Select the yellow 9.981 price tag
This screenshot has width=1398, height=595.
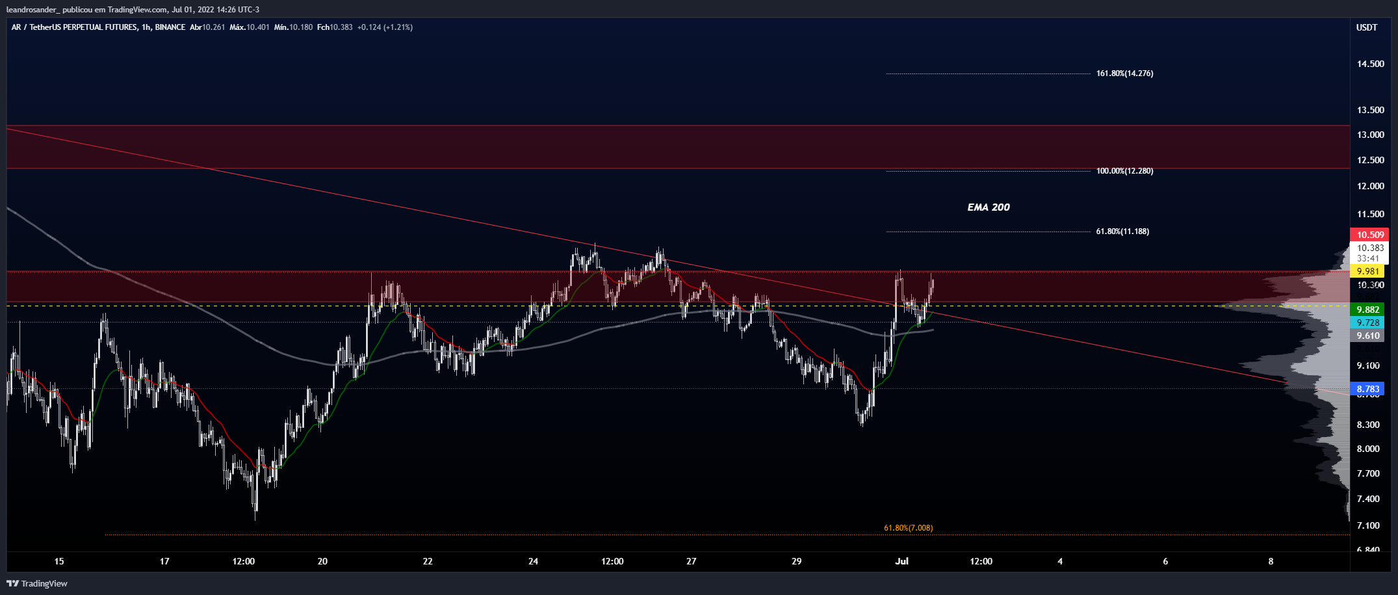pos(1367,272)
